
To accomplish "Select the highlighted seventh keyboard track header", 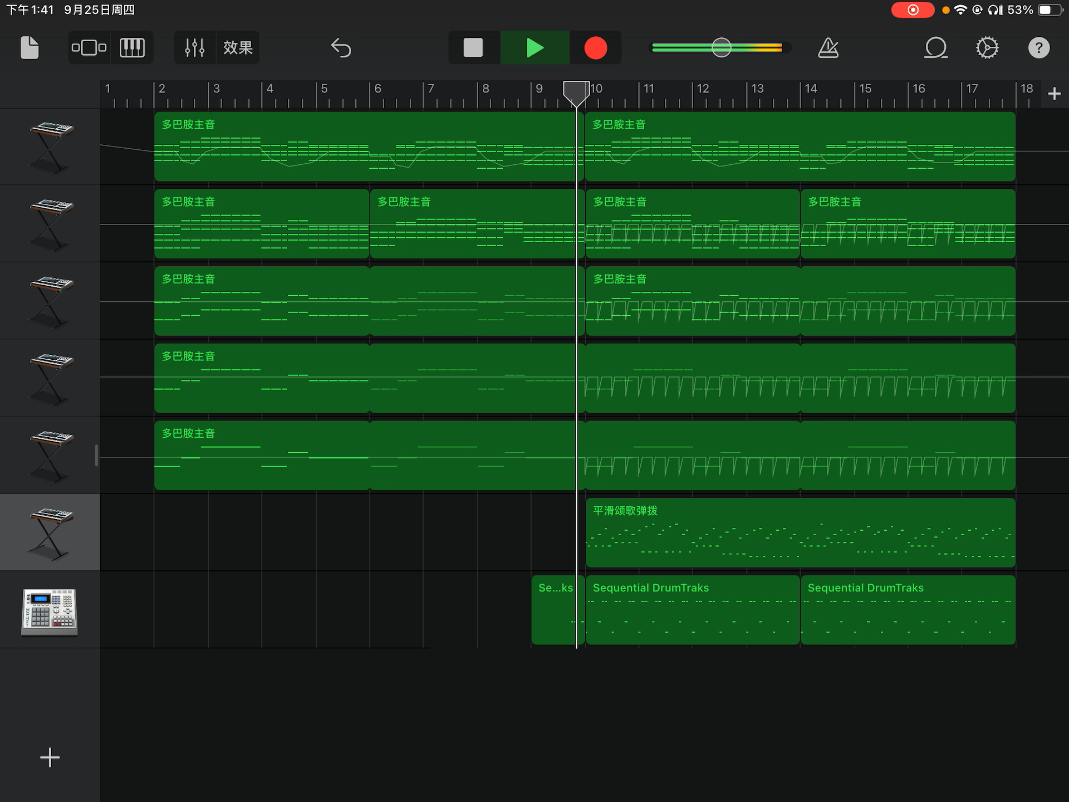I will click(50, 532).
